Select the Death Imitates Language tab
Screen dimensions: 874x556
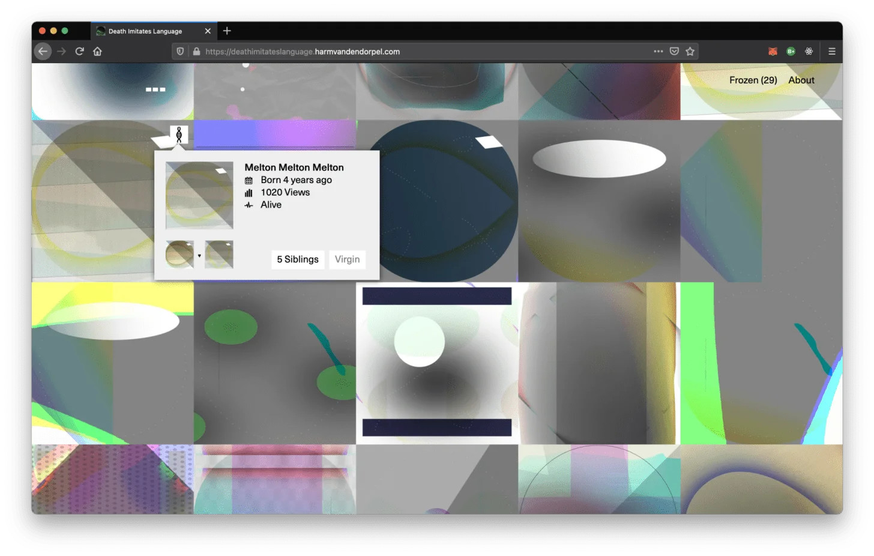click(x=152, y=31)
